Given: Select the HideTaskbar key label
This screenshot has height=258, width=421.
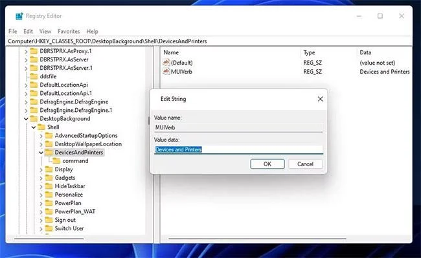Looking at the screenshot, I should click(70, 186).
